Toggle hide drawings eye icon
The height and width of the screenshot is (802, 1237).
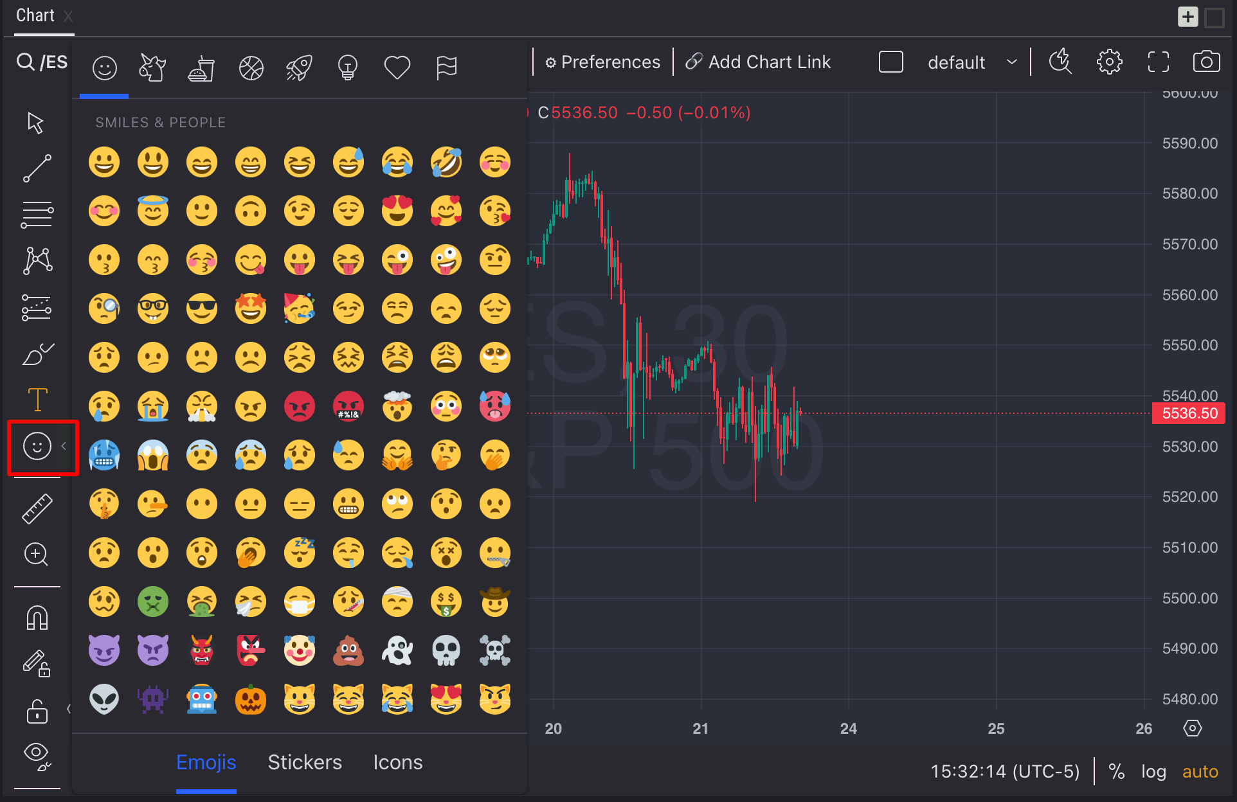point(37,756)
